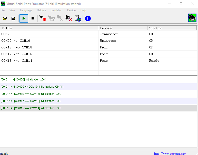Open the Helpers menu
198x155 pixels.
coord(41,10)
